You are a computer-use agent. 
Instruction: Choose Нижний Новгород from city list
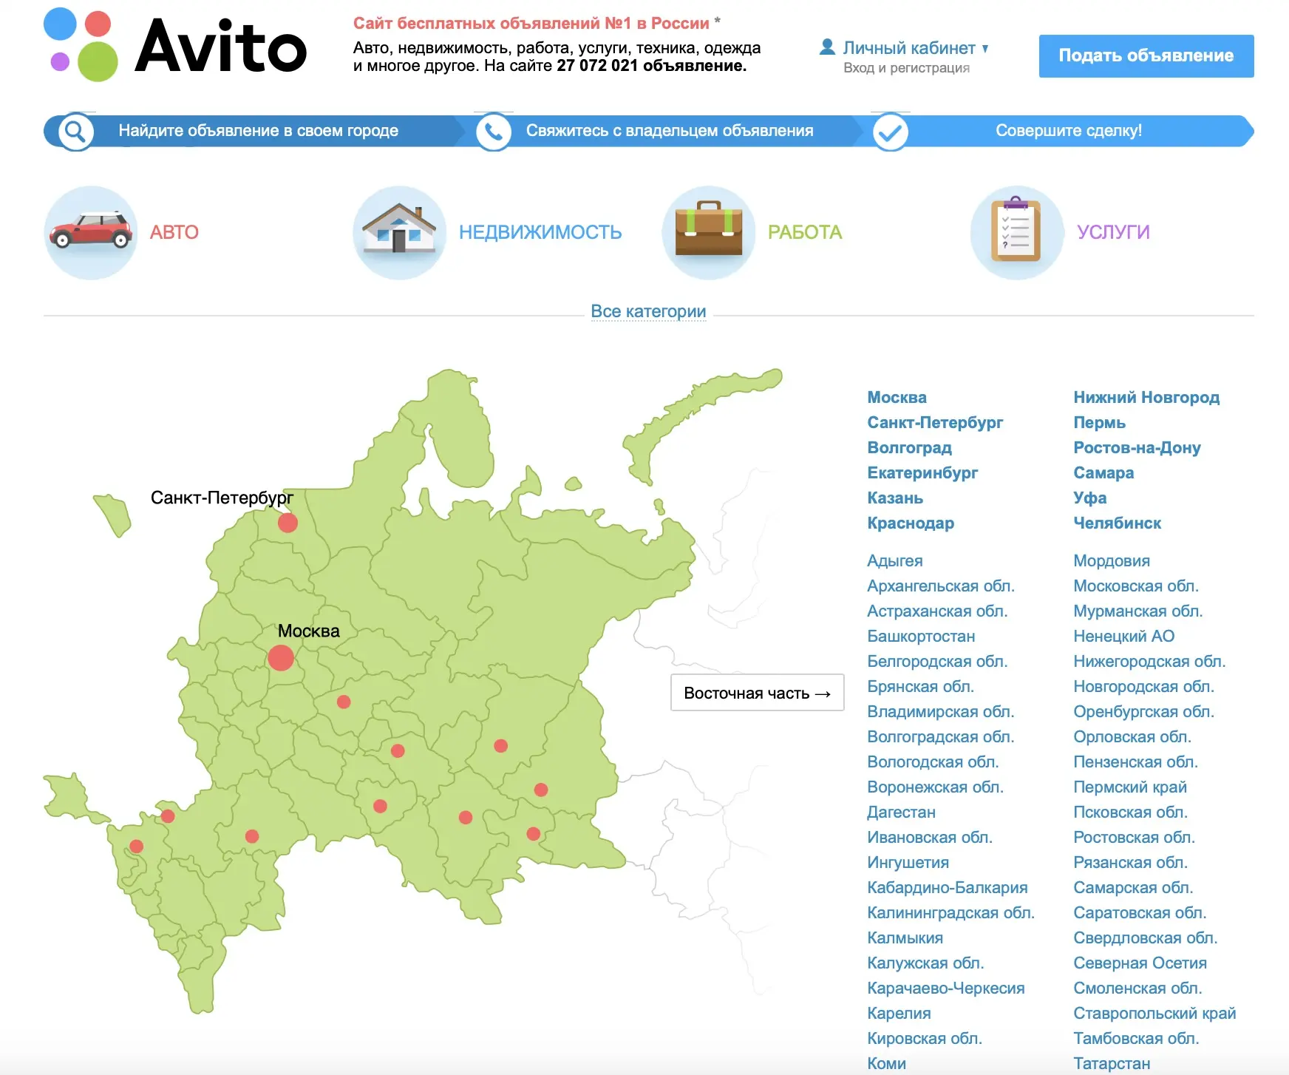(x=1146, y=397)
